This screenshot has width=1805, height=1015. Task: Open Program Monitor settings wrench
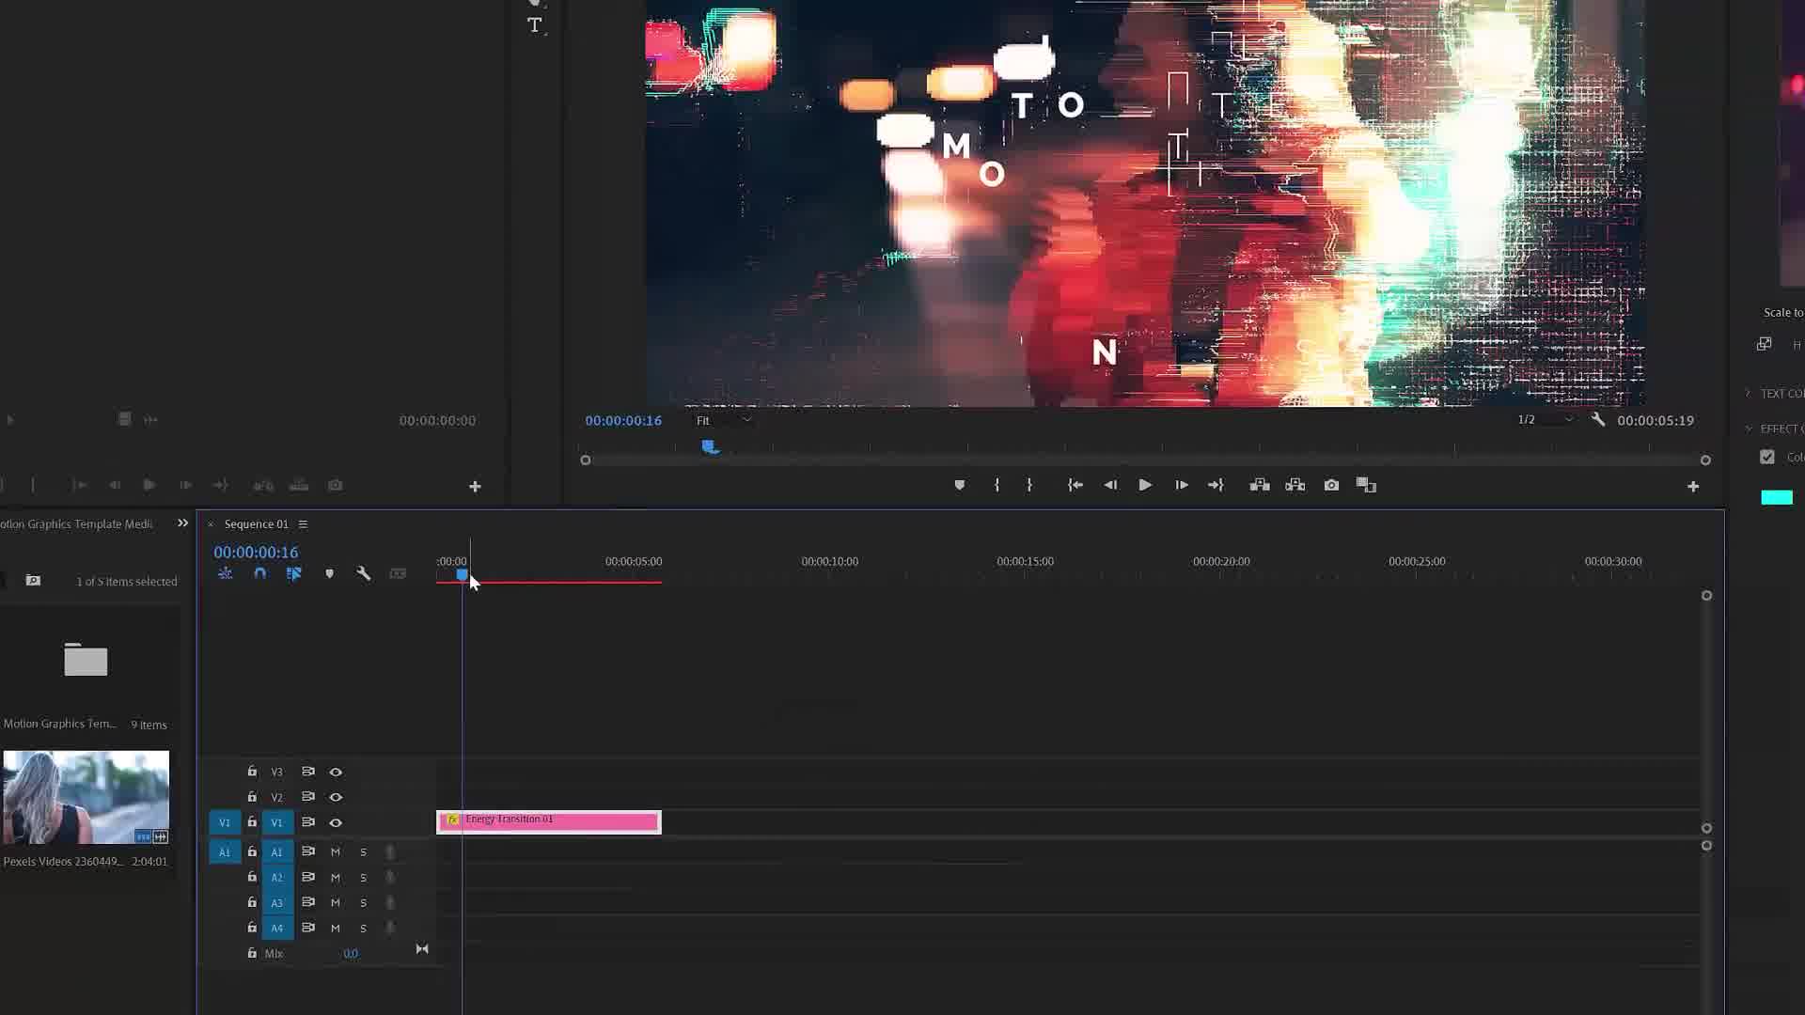1598,420
